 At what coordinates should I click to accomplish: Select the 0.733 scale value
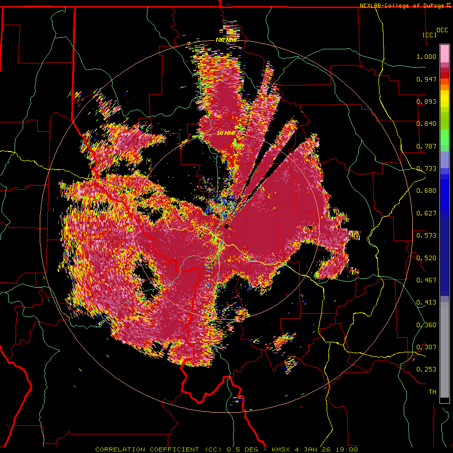pyautogui.click(x=426, y=169)
